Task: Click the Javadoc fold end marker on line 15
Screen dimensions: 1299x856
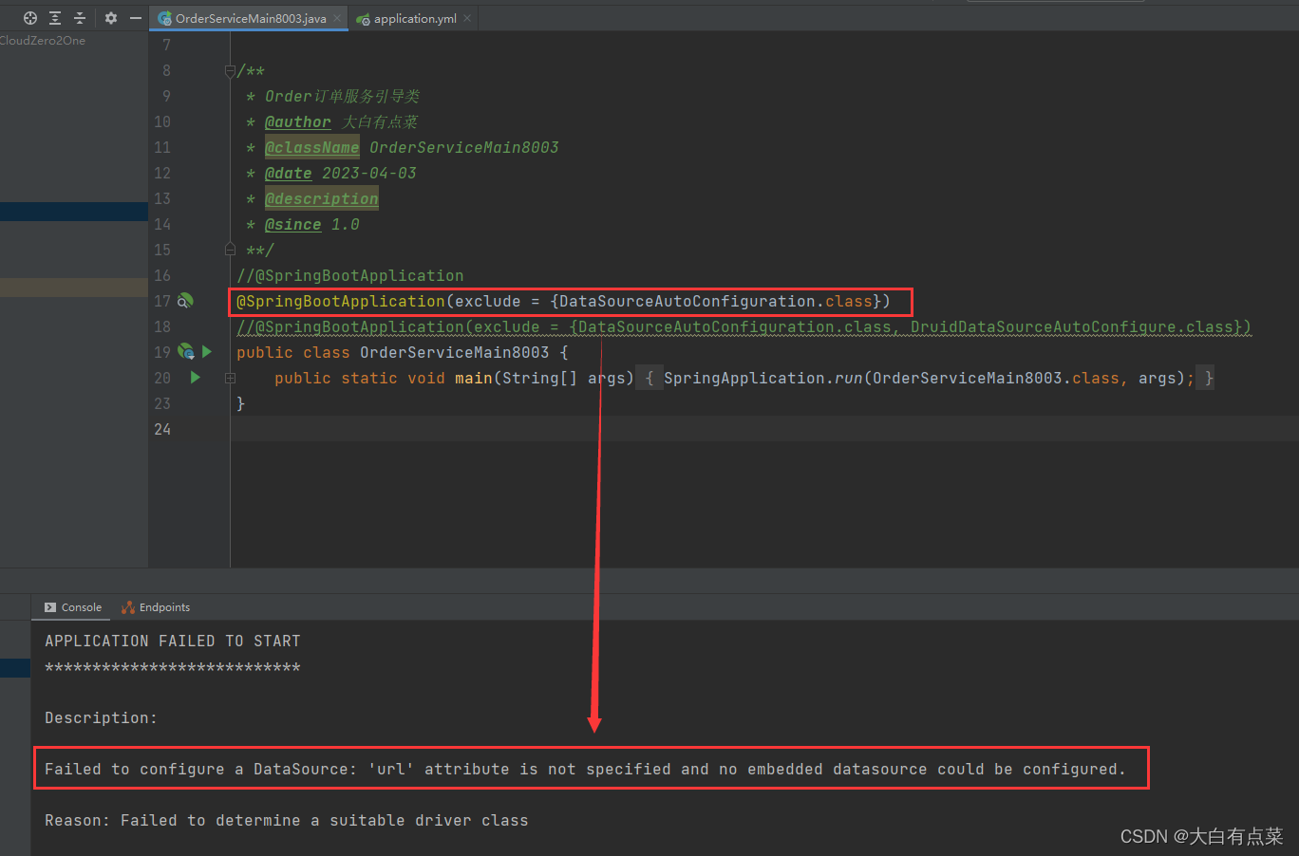Action: click(230, 250)
